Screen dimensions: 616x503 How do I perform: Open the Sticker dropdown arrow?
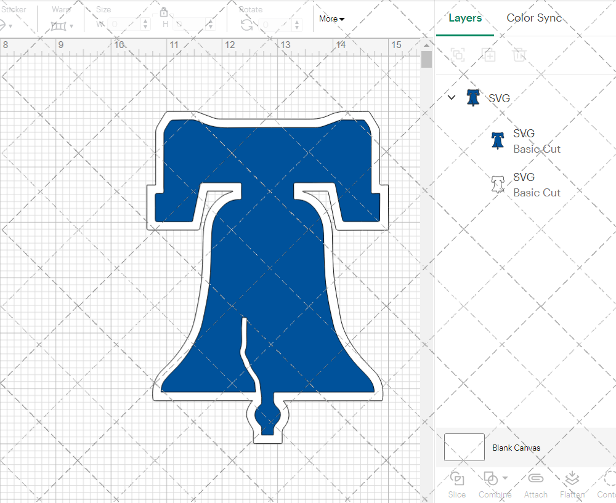click(10, 26)
